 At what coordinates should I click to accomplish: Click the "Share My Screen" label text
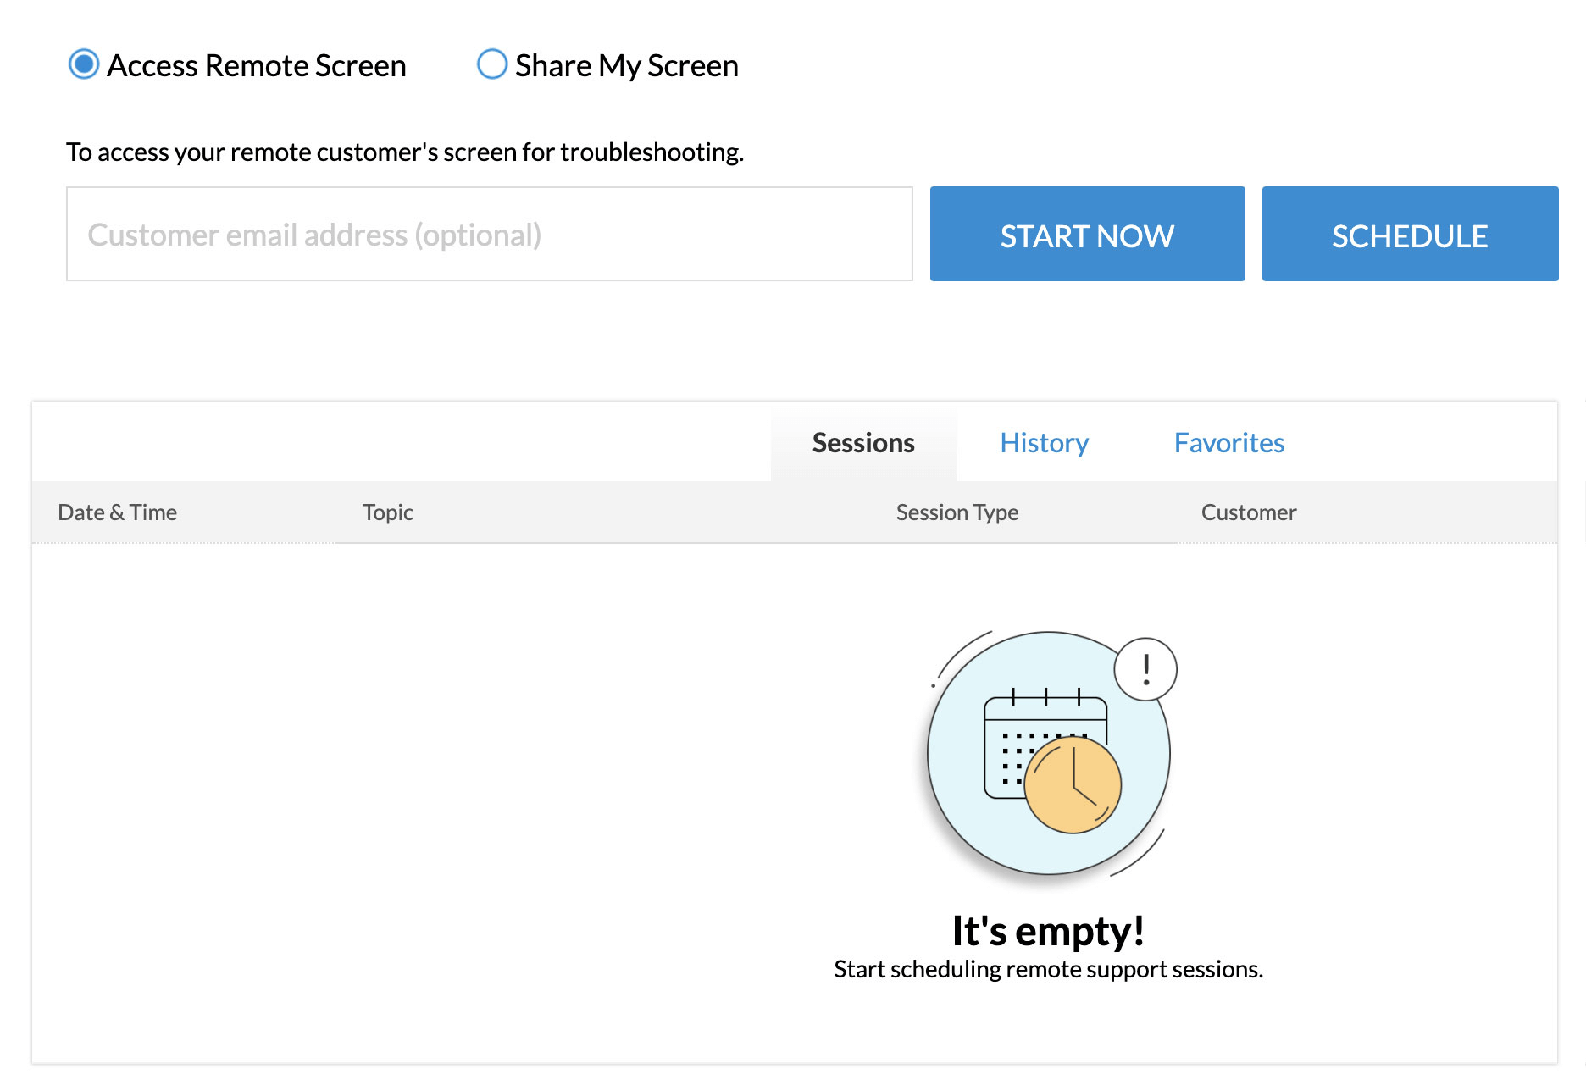626,66
